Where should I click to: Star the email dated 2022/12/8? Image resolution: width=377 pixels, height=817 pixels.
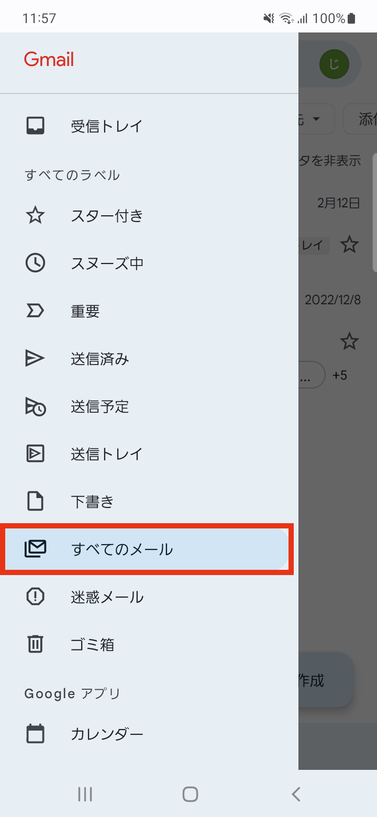(349, 341)
